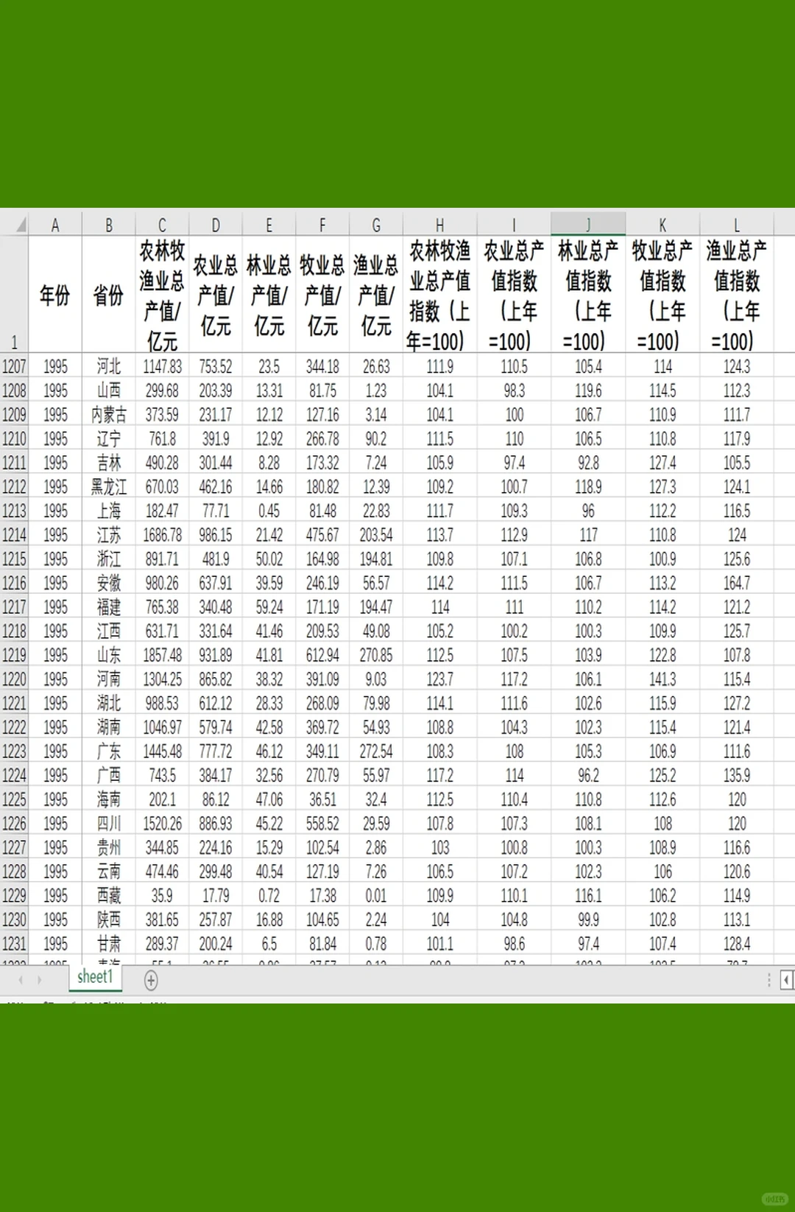Click the 牧业总产值/亿元 header cell
Image resolution: width=795 pixels, height=1212 pixels.
click(x=322, y=295)
